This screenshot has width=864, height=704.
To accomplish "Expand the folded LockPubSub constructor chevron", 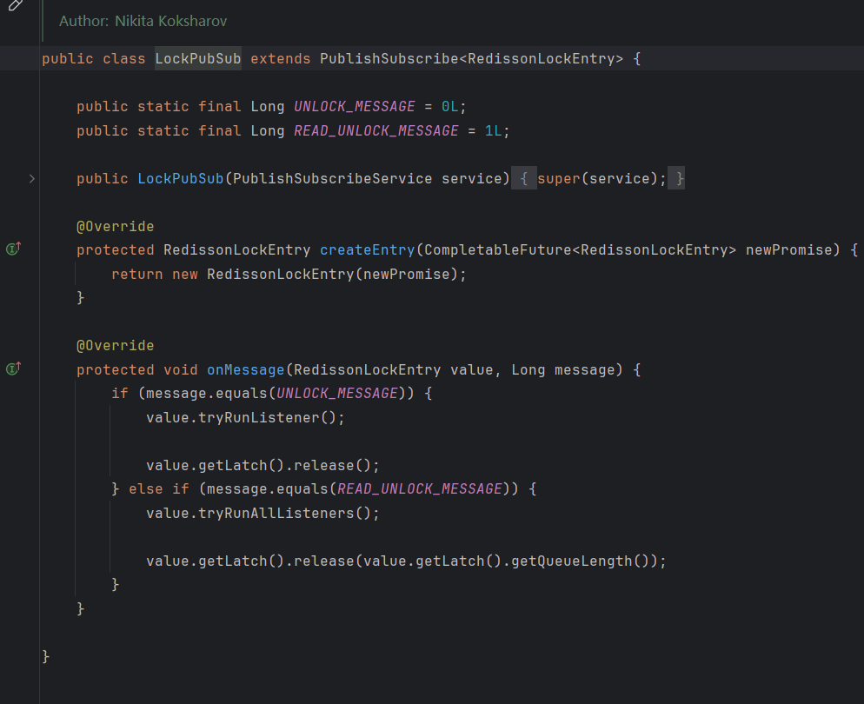I will point(32,178).
